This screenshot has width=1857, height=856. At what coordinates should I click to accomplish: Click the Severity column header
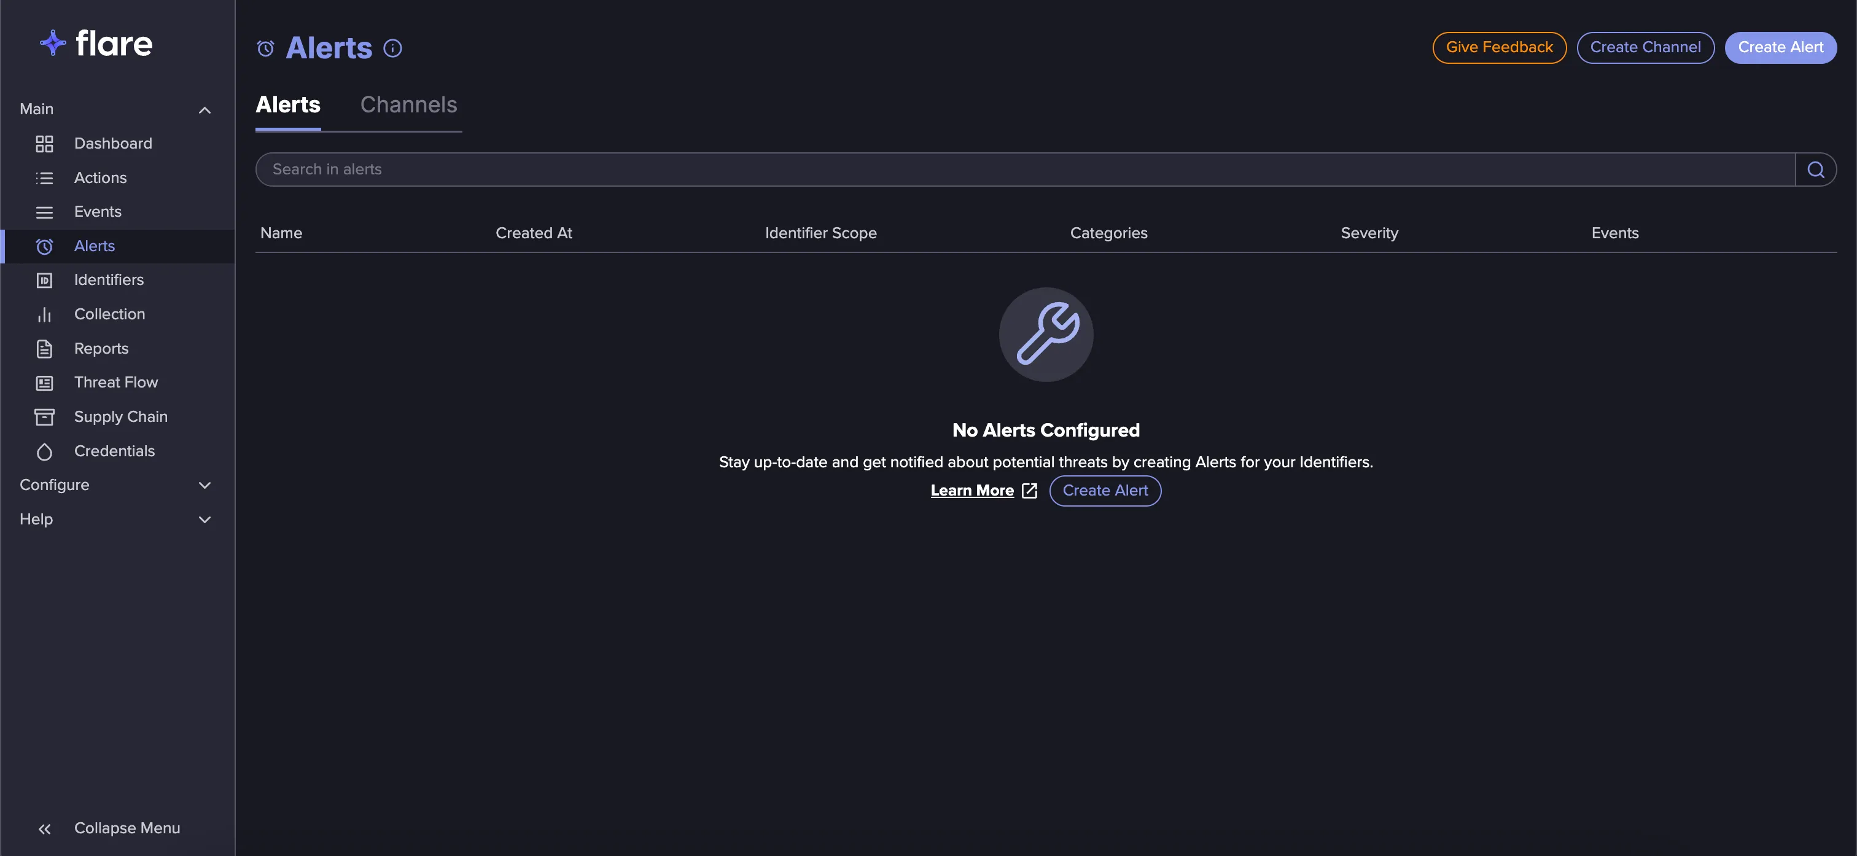tap(1369, 233)
